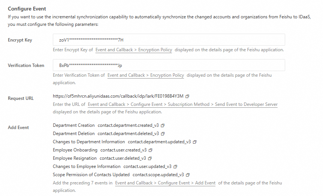The image size is (323, 196).
Task: Copy contact.department.updated_v3 event name
Action: coord(195,142)
